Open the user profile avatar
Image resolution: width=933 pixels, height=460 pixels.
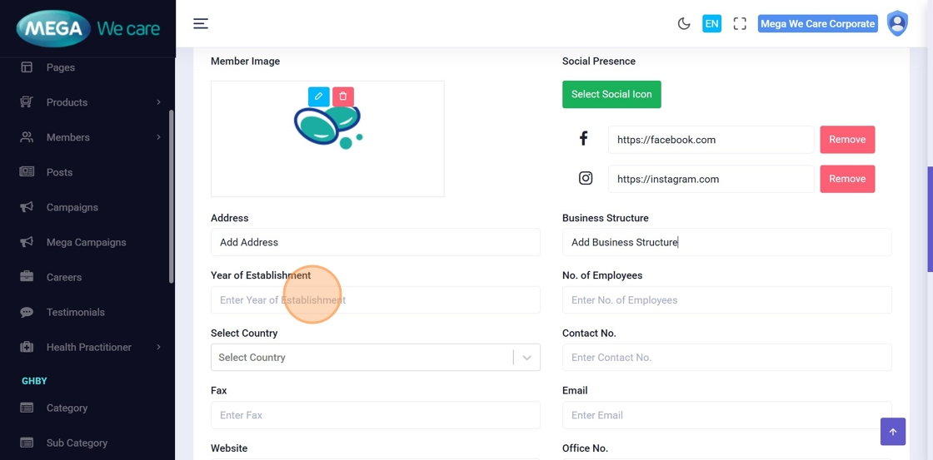[x=897, y=23]
